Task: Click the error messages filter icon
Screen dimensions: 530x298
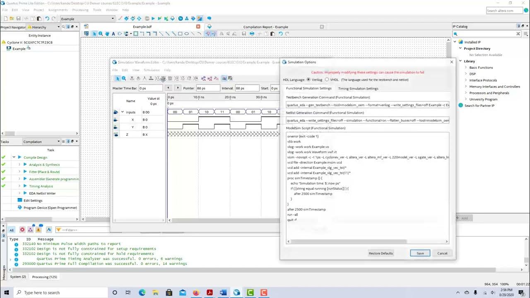Action: 22,230
